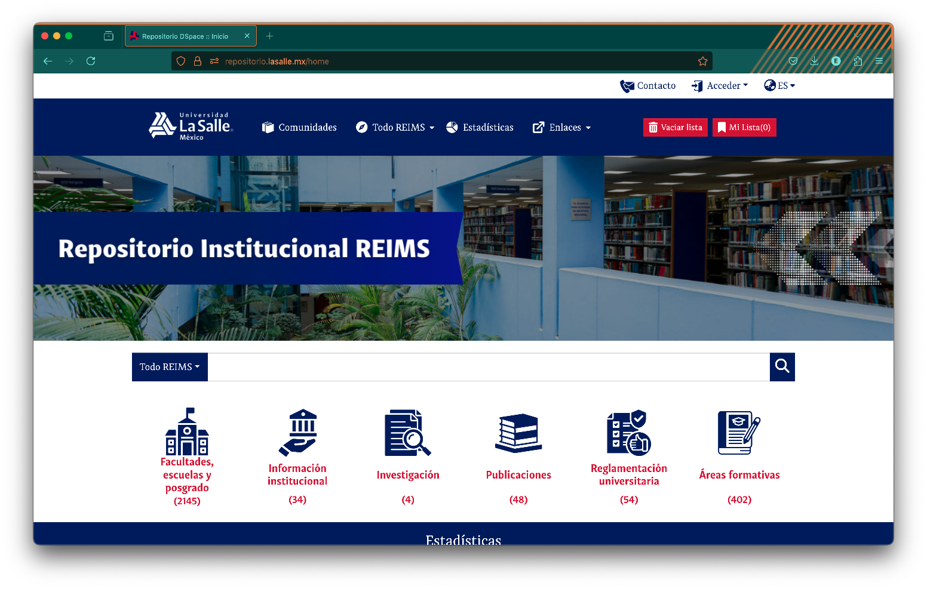The image size is (927, 589).
Task: Go to Estadísticas in the navbar
Action: [480, 128]
